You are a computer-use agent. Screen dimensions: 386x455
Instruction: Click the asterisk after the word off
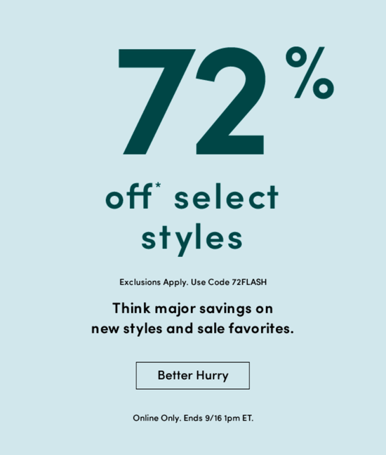coord(158,185)
